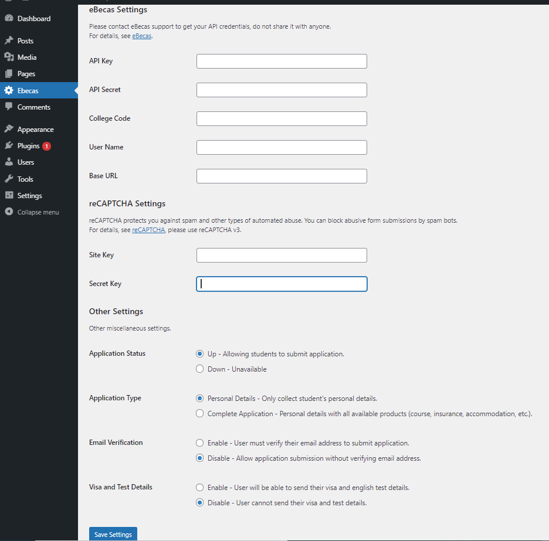Select the Ebecas menu label

click(28, 91)
